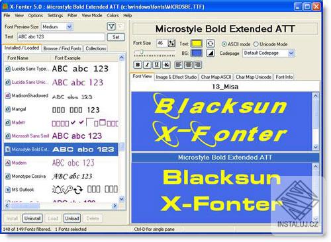Click Lucida Sans Unicode font icon
This screenshot has width=331, height=242.
pyautogui.click(x=8, y=82)
